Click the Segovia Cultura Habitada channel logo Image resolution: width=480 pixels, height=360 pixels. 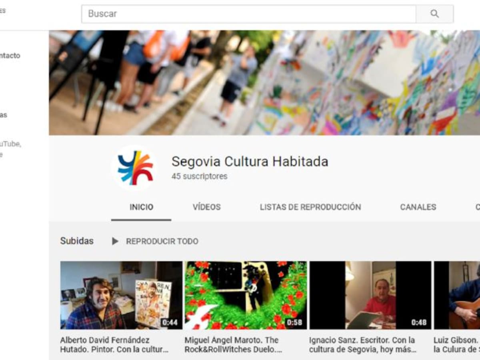tap(135, 168)
